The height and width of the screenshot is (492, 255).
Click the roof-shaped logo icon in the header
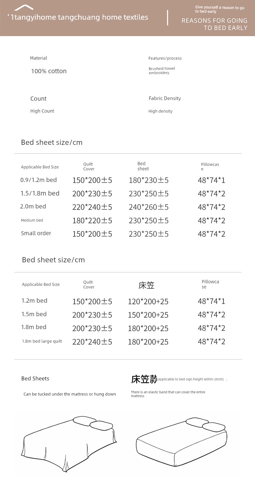pyautogui.click(x=24, y=8)
